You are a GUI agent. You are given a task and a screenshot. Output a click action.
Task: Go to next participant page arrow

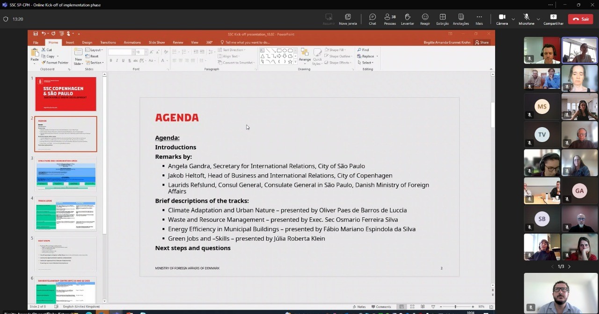pos(569,266)
